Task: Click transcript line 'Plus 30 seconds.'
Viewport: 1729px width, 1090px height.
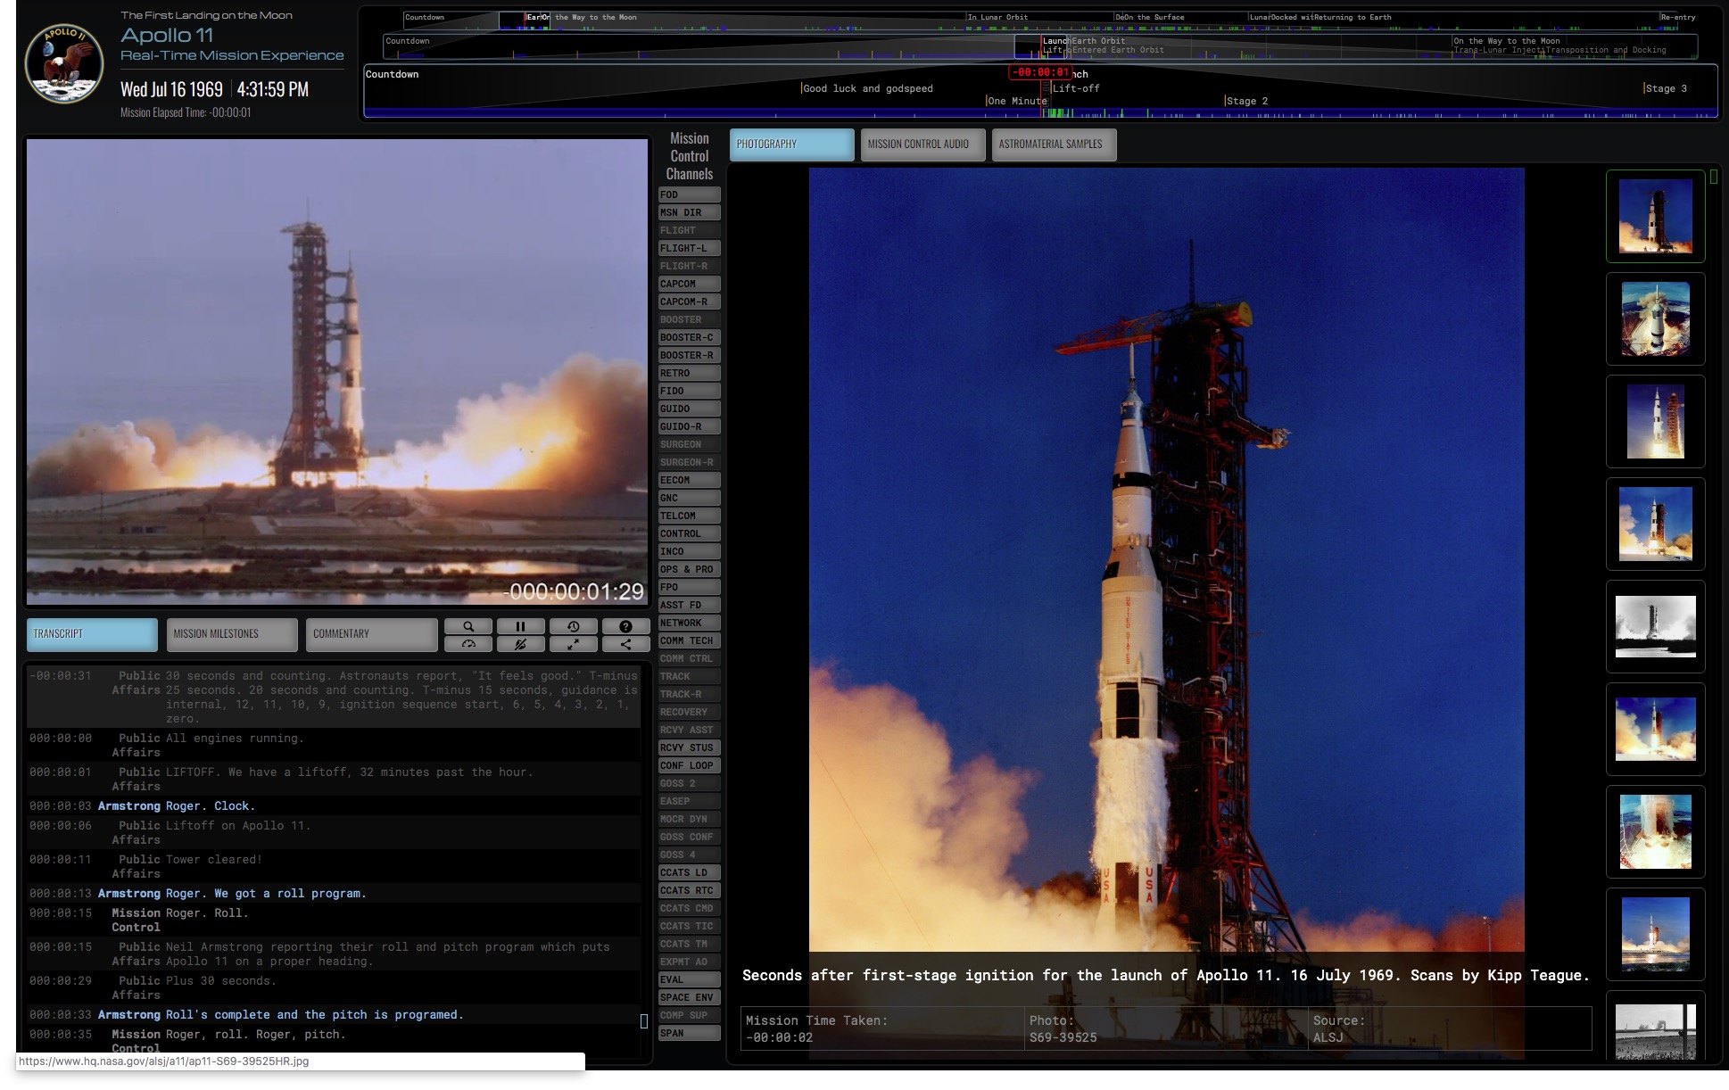Action: pyautogui.click(x=334, y=987)
